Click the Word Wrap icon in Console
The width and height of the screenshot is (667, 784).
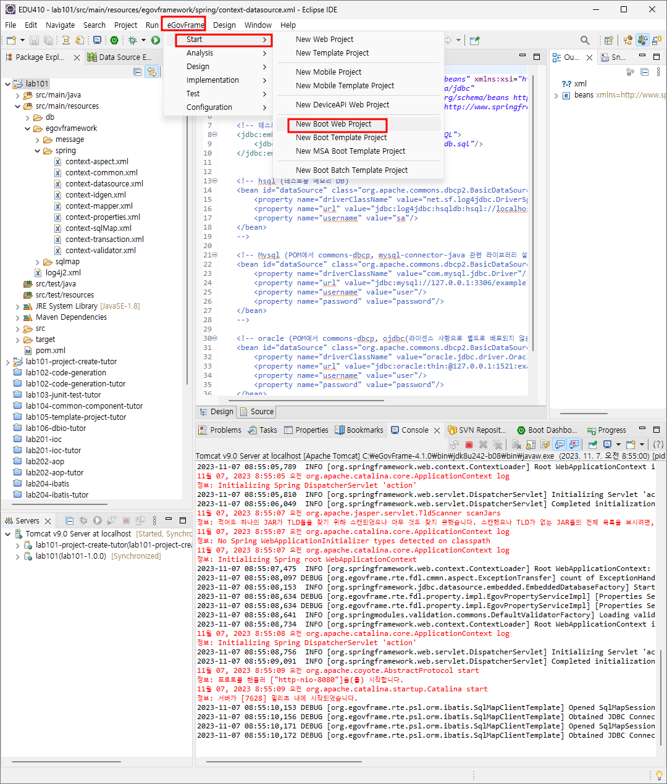545,444
